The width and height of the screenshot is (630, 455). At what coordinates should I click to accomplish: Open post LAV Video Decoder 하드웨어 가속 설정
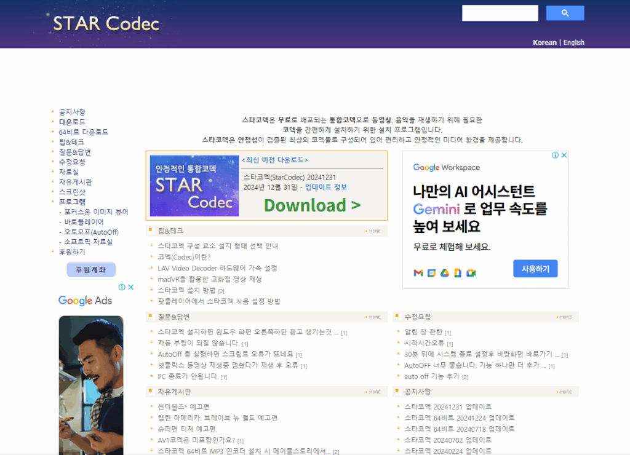pos(217,268)
